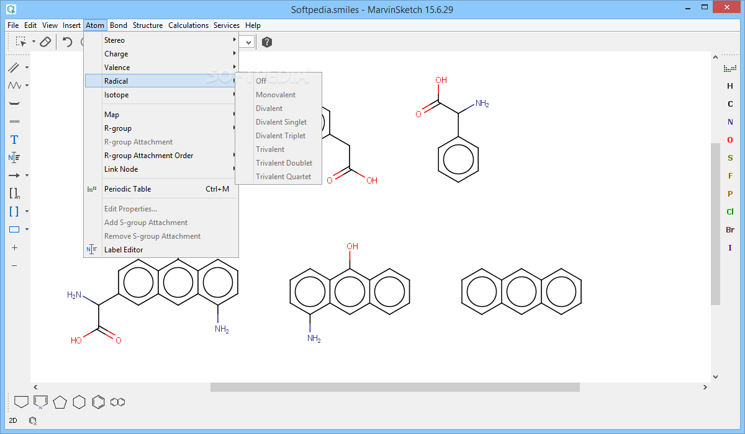
Task: Select Divalent radical option
Action: click(x=279, y=108)
